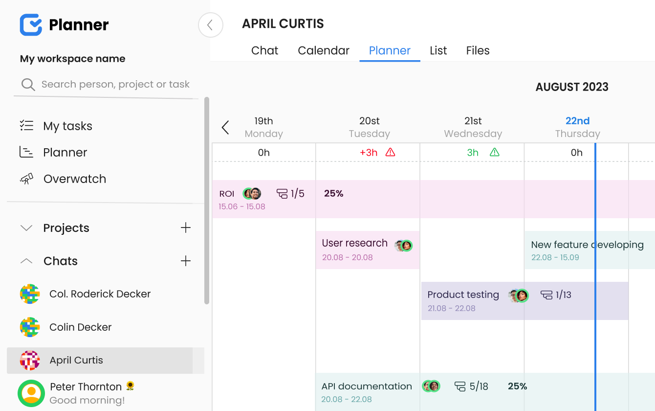The width and height of the screenshot is (655, 411).
Task: Click the Planner gantt icon in sidebar
Action: pyautogui.click(x=26, y=152)
